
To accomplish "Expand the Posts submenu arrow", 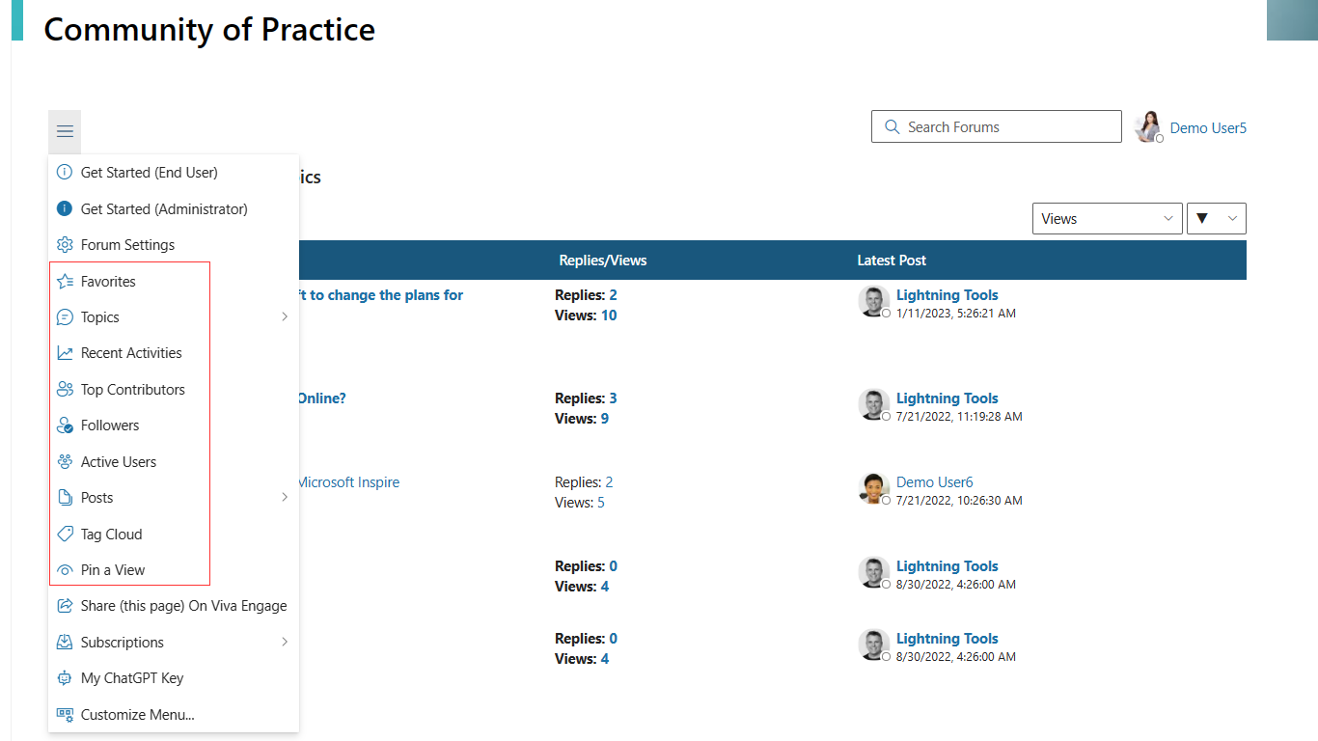I will click(x=285, y=498).
